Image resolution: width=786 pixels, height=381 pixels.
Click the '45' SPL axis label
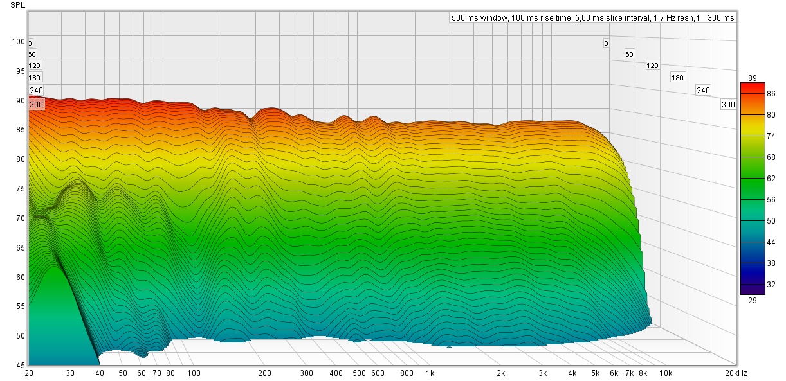tap(20, 365)
